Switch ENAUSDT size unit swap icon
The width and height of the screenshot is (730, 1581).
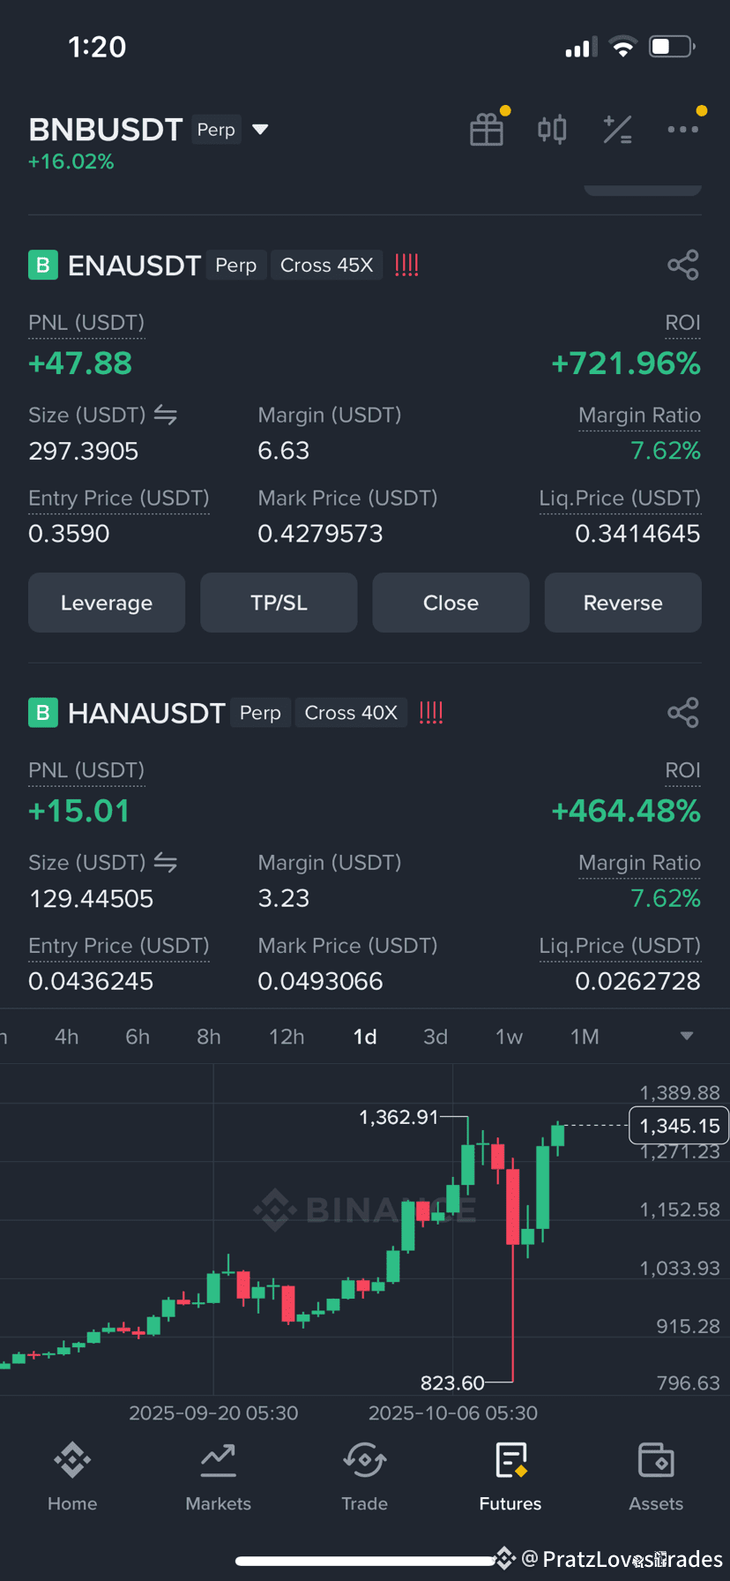coord(166,415)
